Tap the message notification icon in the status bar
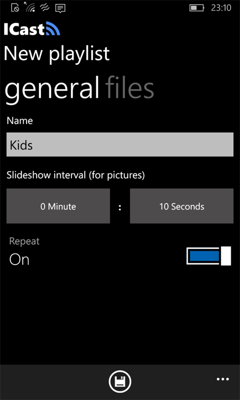240x400 pixels. point(60,8)
